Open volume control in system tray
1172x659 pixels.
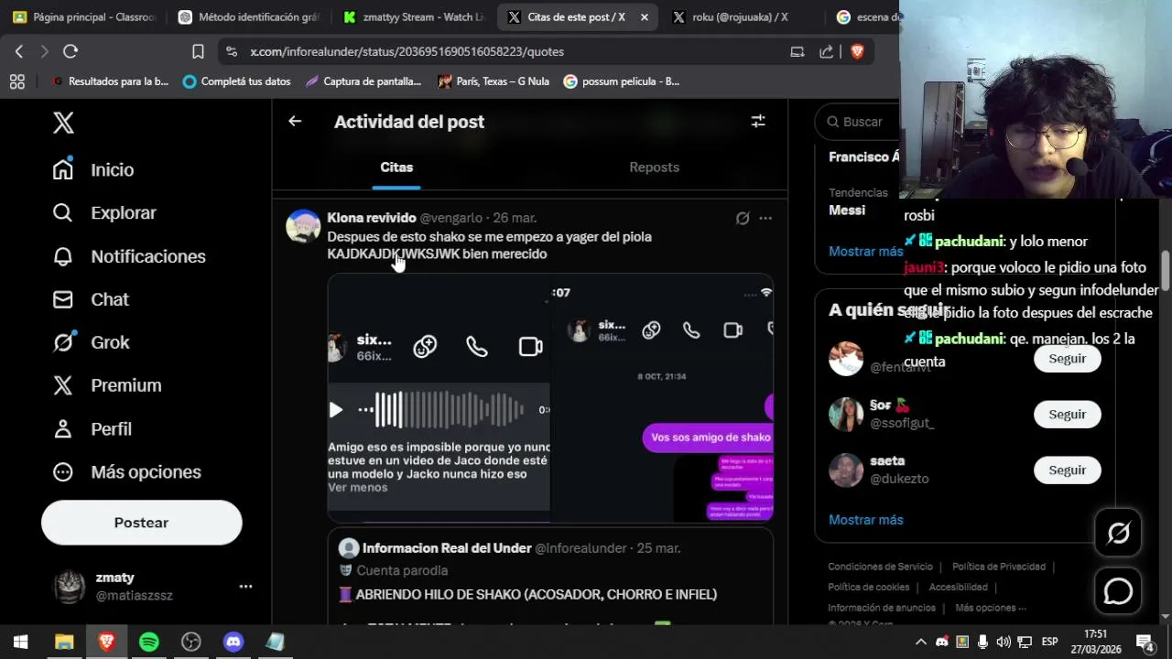[x=1004, y=642]
